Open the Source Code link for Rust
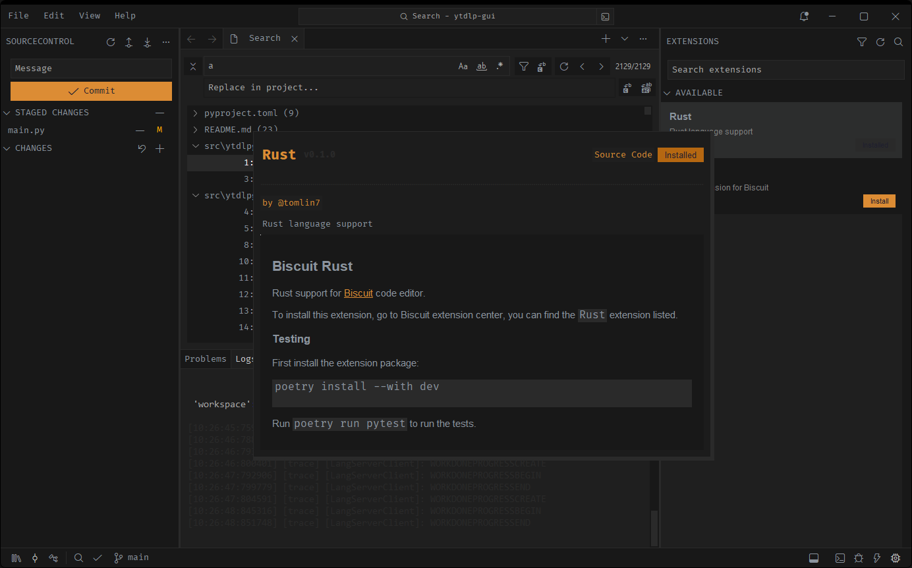Image resolution: width=912 pixels, height=568 pixels. click(x=623, y=155)
